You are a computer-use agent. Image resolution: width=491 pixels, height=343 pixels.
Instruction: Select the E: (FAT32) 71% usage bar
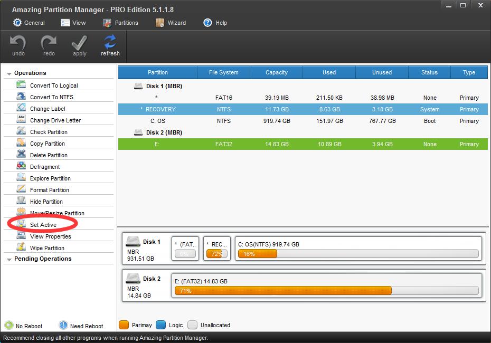(x=327, y=291)
